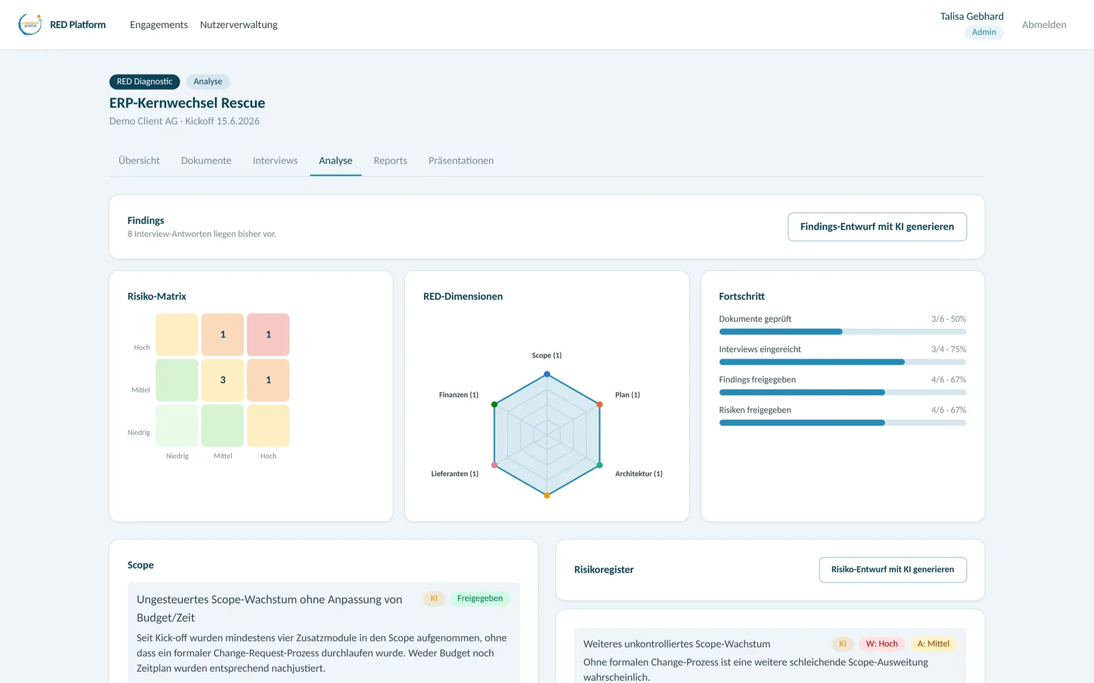The width and height of the screenshot is (1094, 683).
Task: Click the Freigegeben status badge on the Scope finding
Action: [x=480, y=598]
